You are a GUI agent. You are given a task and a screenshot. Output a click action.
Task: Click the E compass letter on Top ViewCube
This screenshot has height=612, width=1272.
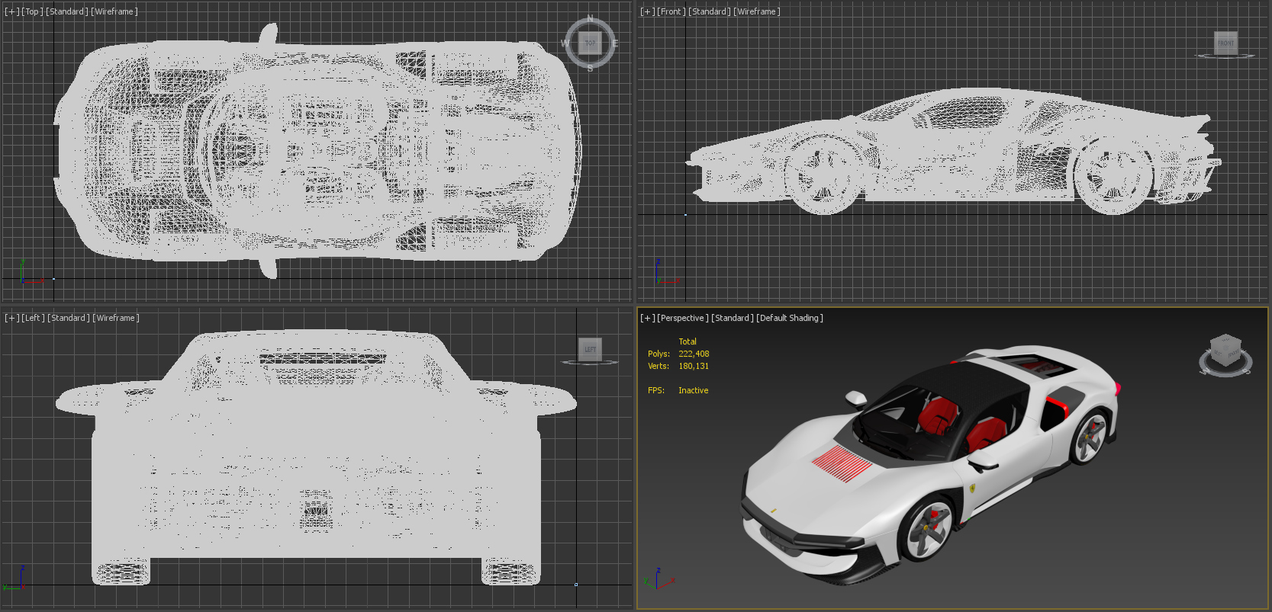[614, 43]
